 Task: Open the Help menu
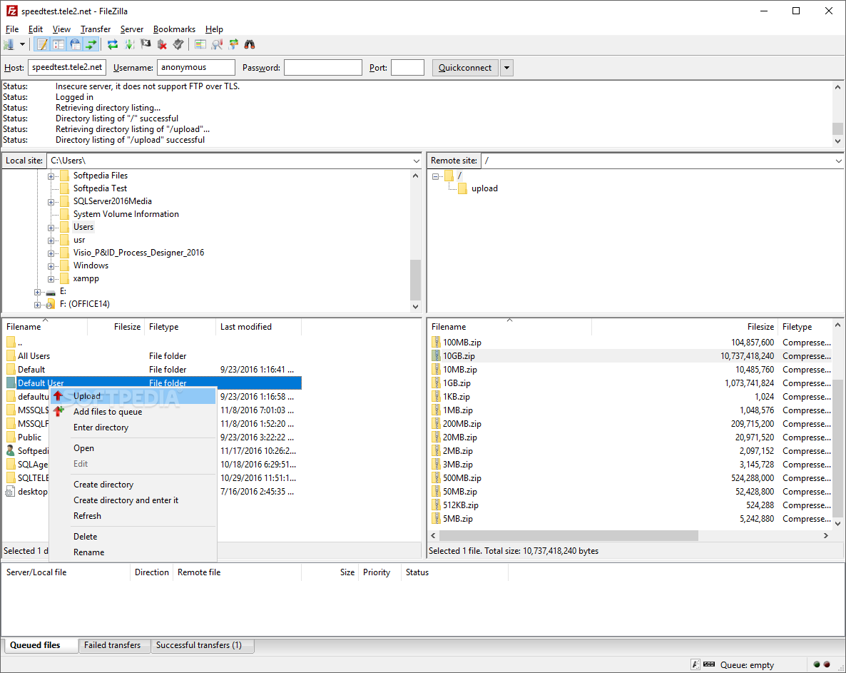click(214, 29)
